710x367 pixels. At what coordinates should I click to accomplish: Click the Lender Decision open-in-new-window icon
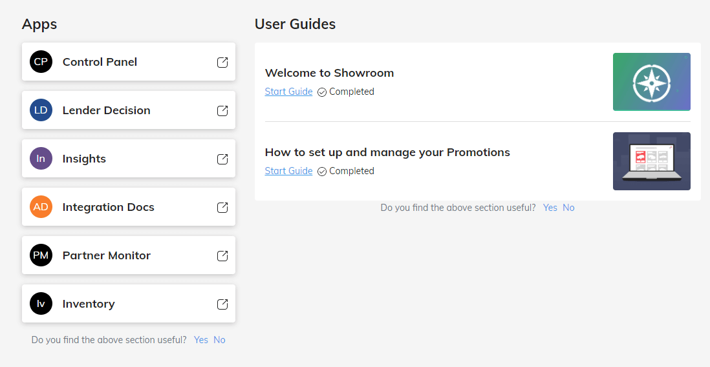222,110
